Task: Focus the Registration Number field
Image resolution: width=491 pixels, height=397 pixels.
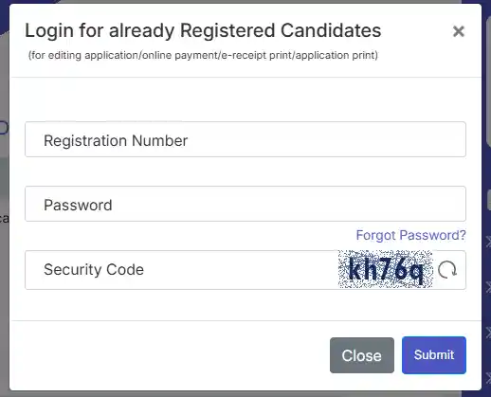Action: (x=245, y=139)
